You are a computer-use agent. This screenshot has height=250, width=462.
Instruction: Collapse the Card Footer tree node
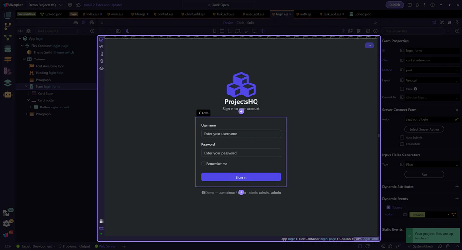(28, 100)
